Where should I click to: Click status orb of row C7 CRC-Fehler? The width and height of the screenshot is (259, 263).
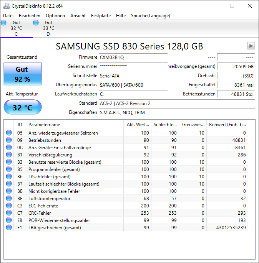[x=9, y=213]
